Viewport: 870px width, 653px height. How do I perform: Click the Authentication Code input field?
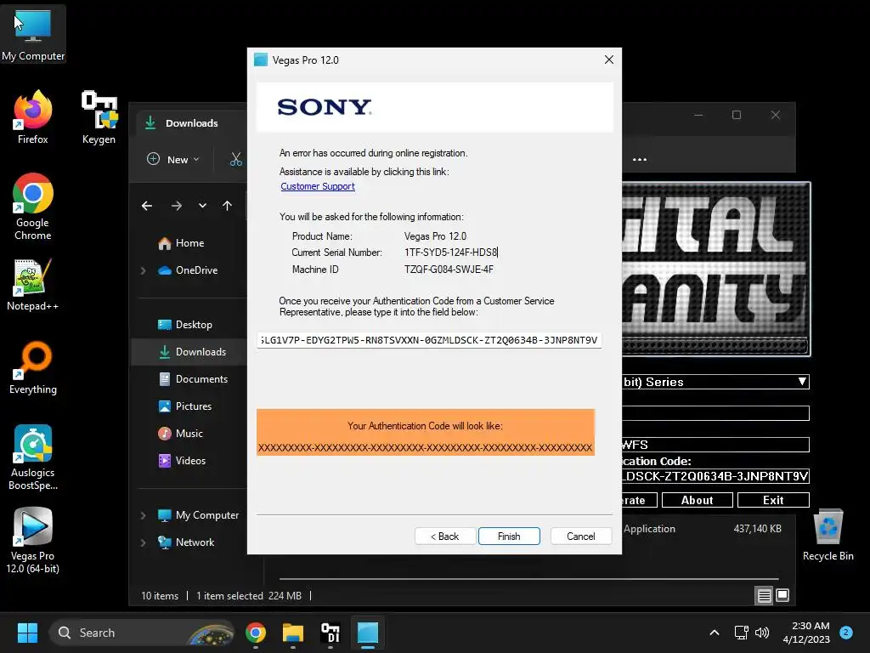(429, 340)
